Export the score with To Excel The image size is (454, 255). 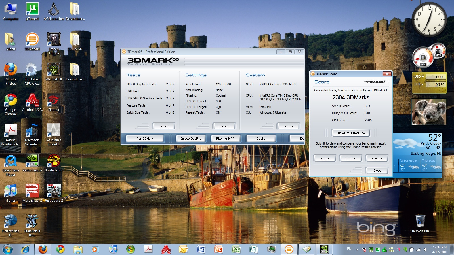351,158
